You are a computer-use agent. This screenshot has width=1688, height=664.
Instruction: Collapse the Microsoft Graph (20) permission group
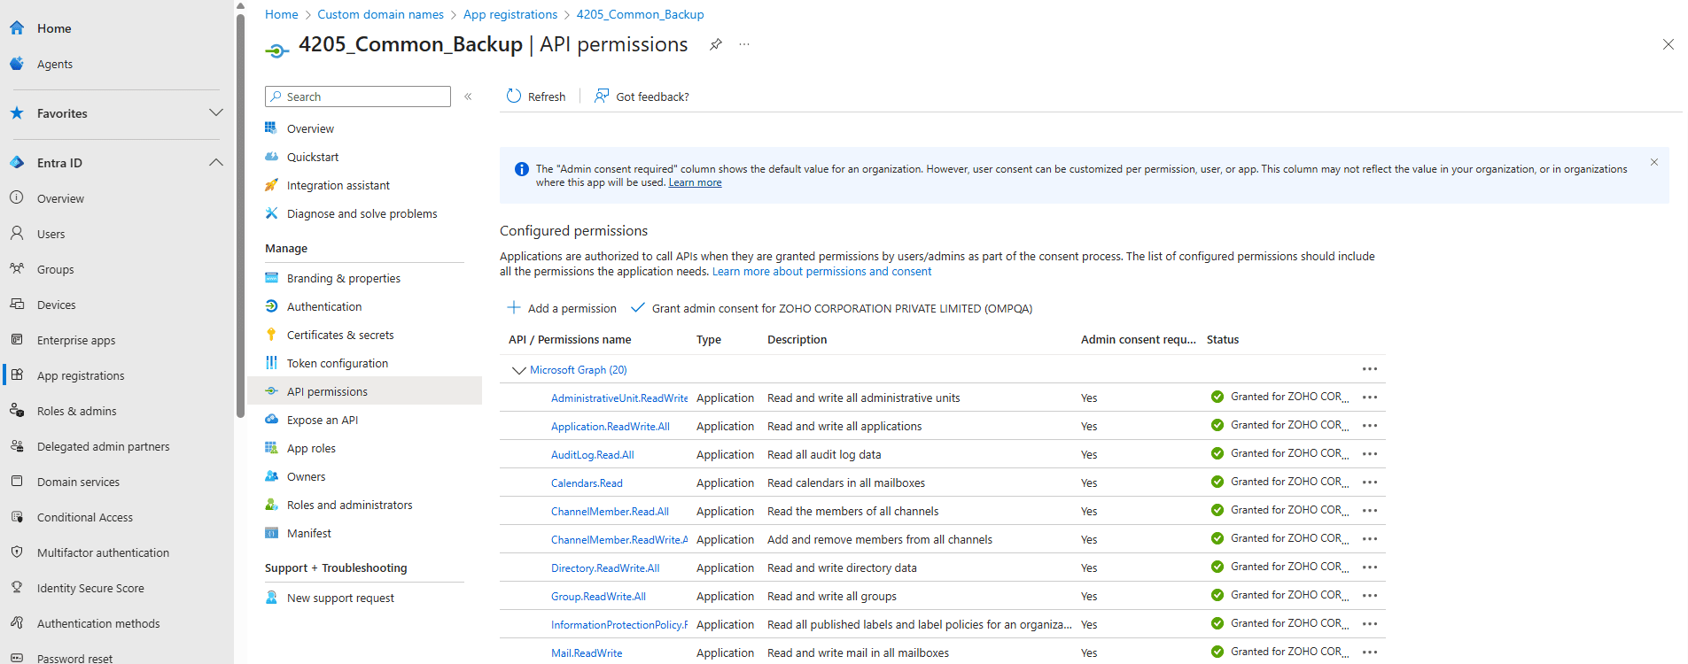(518, 370)
